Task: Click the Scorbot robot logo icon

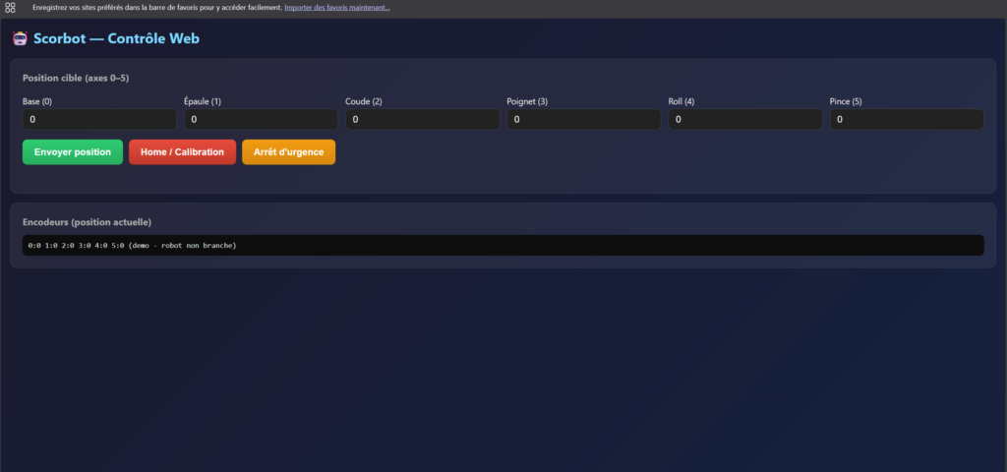Action: pyautogui.click(x=19, y=39)
